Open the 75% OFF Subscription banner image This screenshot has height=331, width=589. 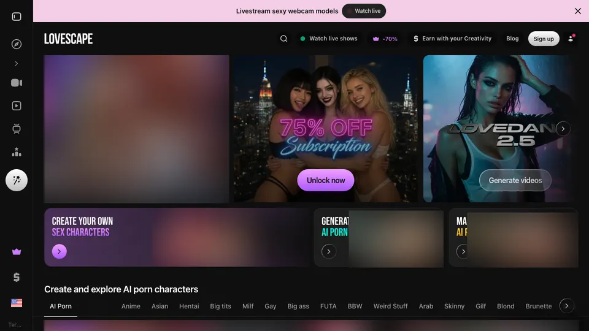(x=326, y=129)
